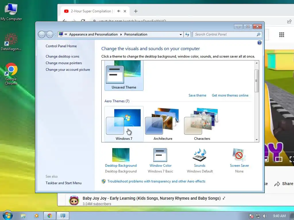
Task: Select the Unsaved Theme thumbnail
Action: pos(124,76)
